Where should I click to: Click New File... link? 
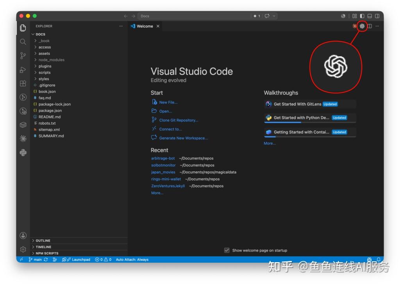point(168,102)
